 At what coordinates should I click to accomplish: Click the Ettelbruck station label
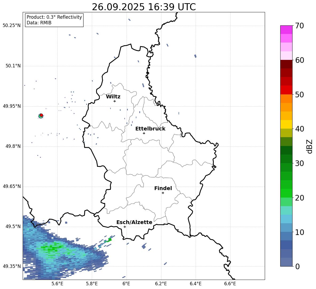150,129
